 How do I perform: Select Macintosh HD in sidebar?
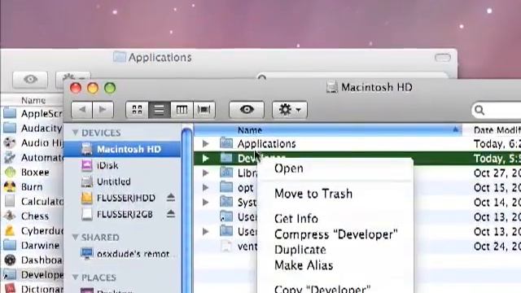coord(122,149)
